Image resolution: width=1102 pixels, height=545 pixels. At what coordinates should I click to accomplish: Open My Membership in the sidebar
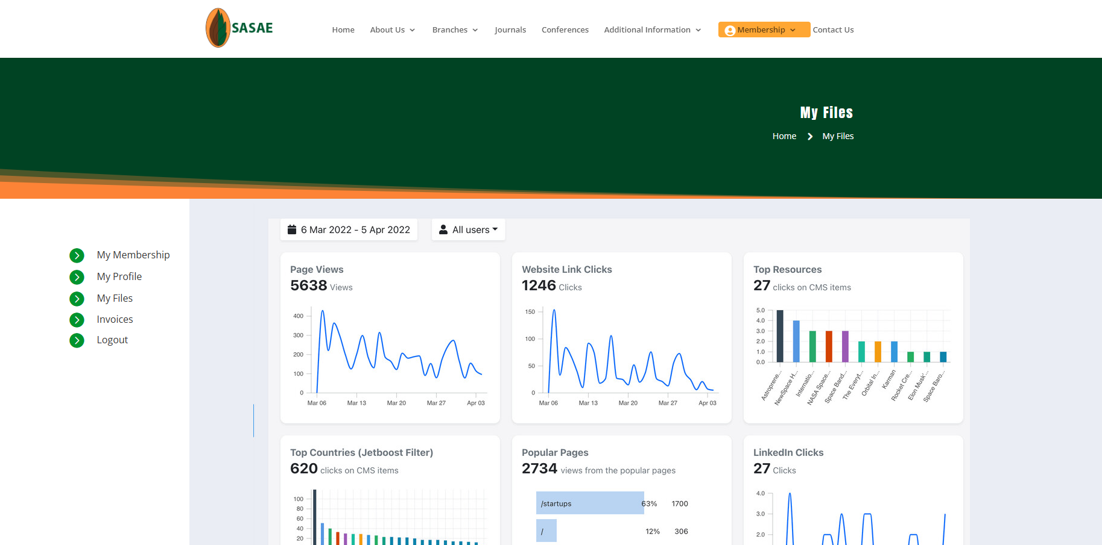(x=133, y=255)
